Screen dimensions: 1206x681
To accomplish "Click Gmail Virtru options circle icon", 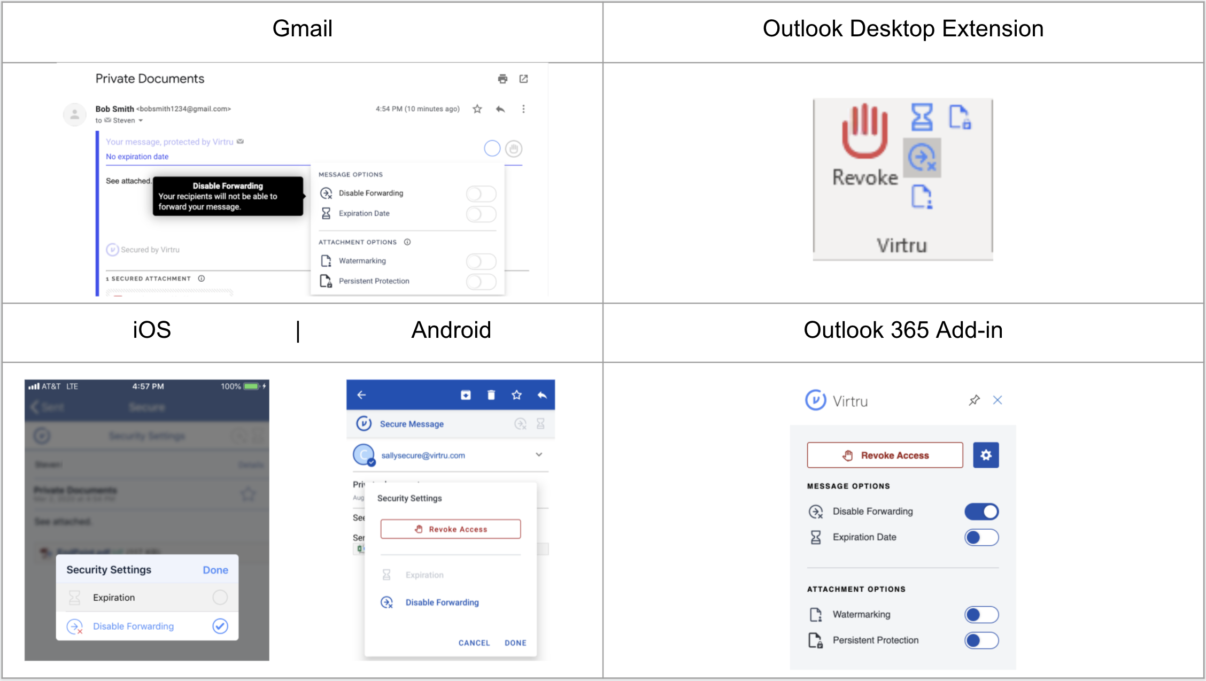I will point(492,149).
